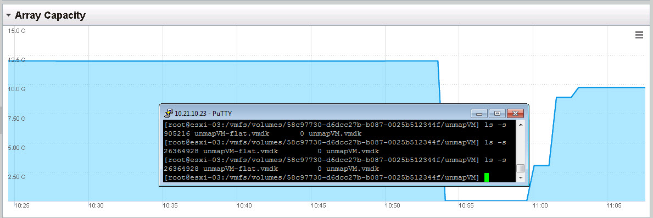Click the 12.5 G axis label
Image resolution: width=653 pixels, height=218 pixels.
click(17, 60)
